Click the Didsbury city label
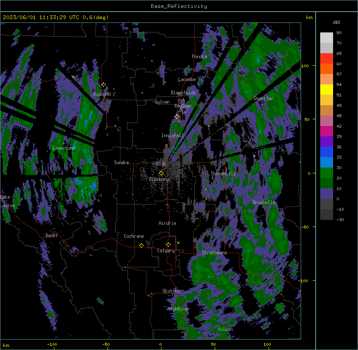This screenshot has width=358, height=350. click(159, 179)
